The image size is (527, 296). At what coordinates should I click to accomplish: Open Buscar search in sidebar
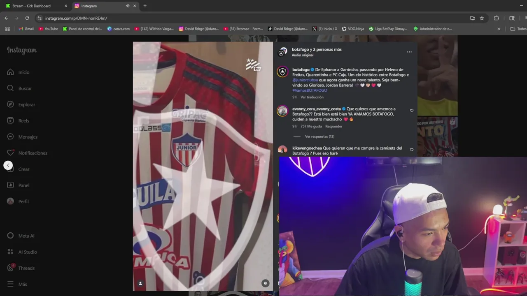coord(19,88)
